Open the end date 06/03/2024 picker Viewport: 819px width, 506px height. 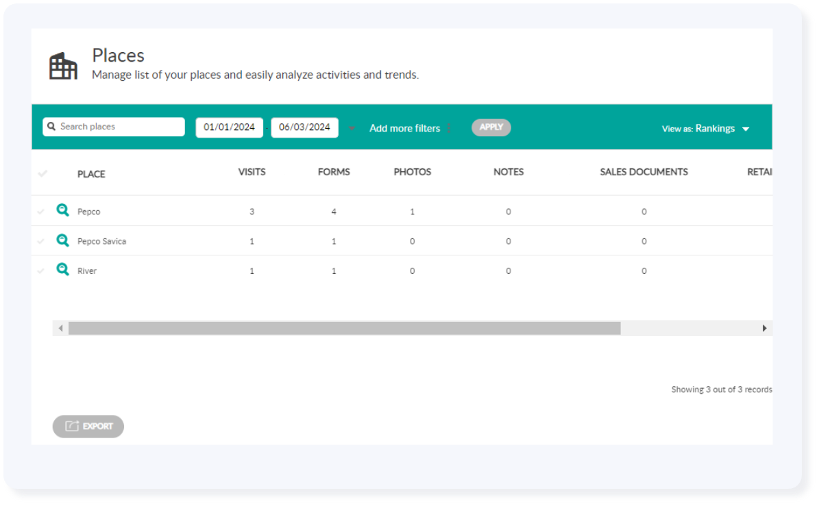pos(304,127)
